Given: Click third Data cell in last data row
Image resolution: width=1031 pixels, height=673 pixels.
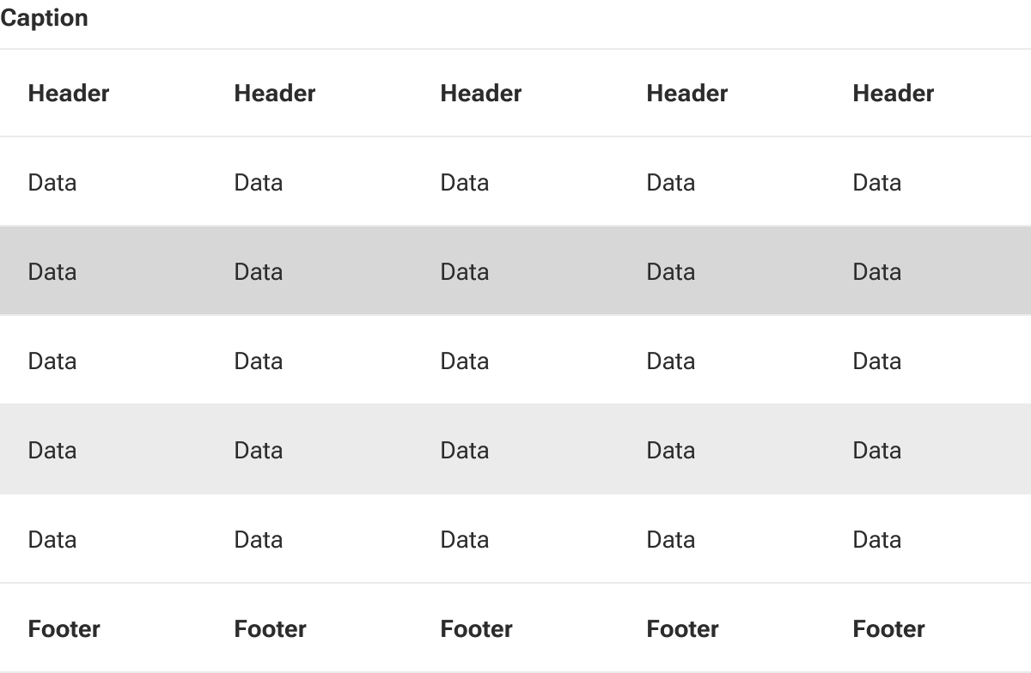Looking at the screenshot, I should pos(515,539).
